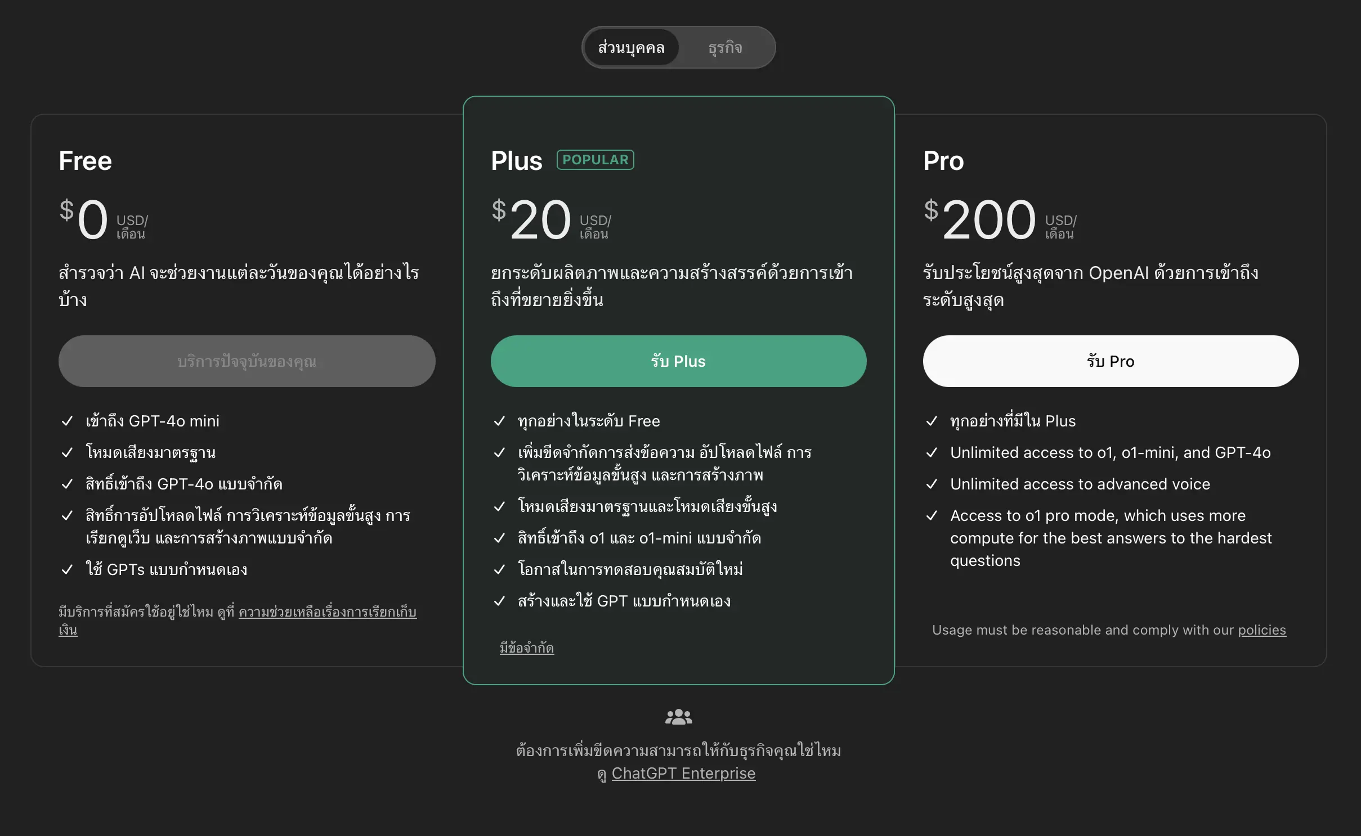Screen dimensions: 1361x836
Task: Click the checkmark beside ใช้ GPTs แบบกำหนดเอง
Action: coord(67,569)
